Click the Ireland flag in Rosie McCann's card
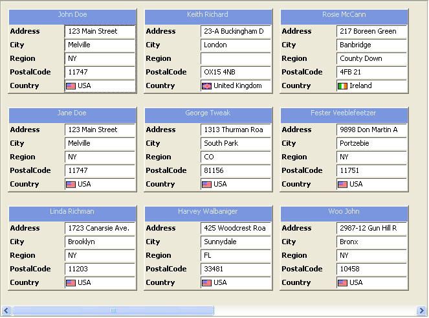 pos(343,86)
